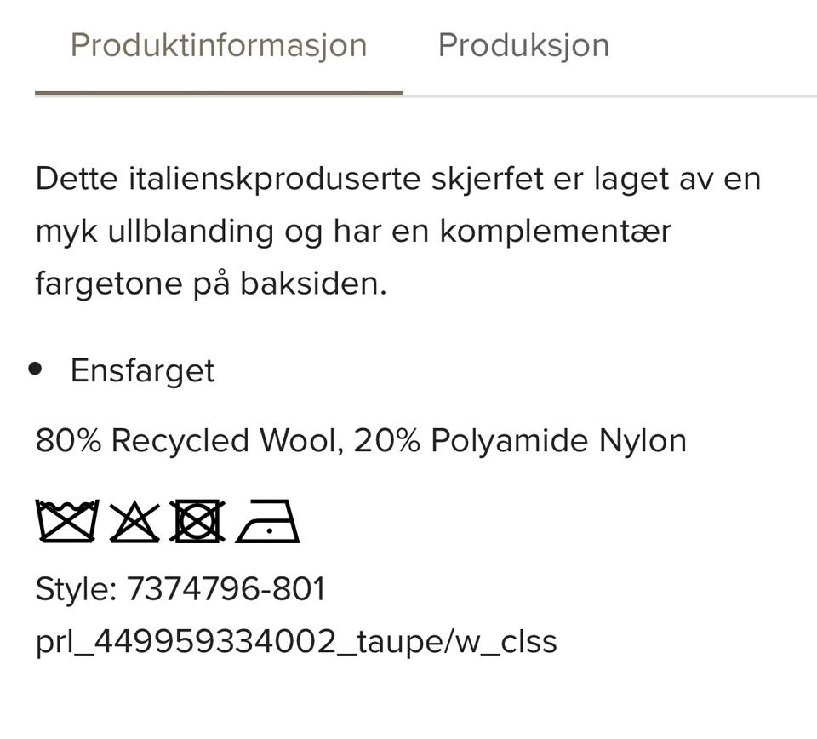Click the crossed circle-in-square drying icon
The image size is (817, 739).
(x=196, y=521)
